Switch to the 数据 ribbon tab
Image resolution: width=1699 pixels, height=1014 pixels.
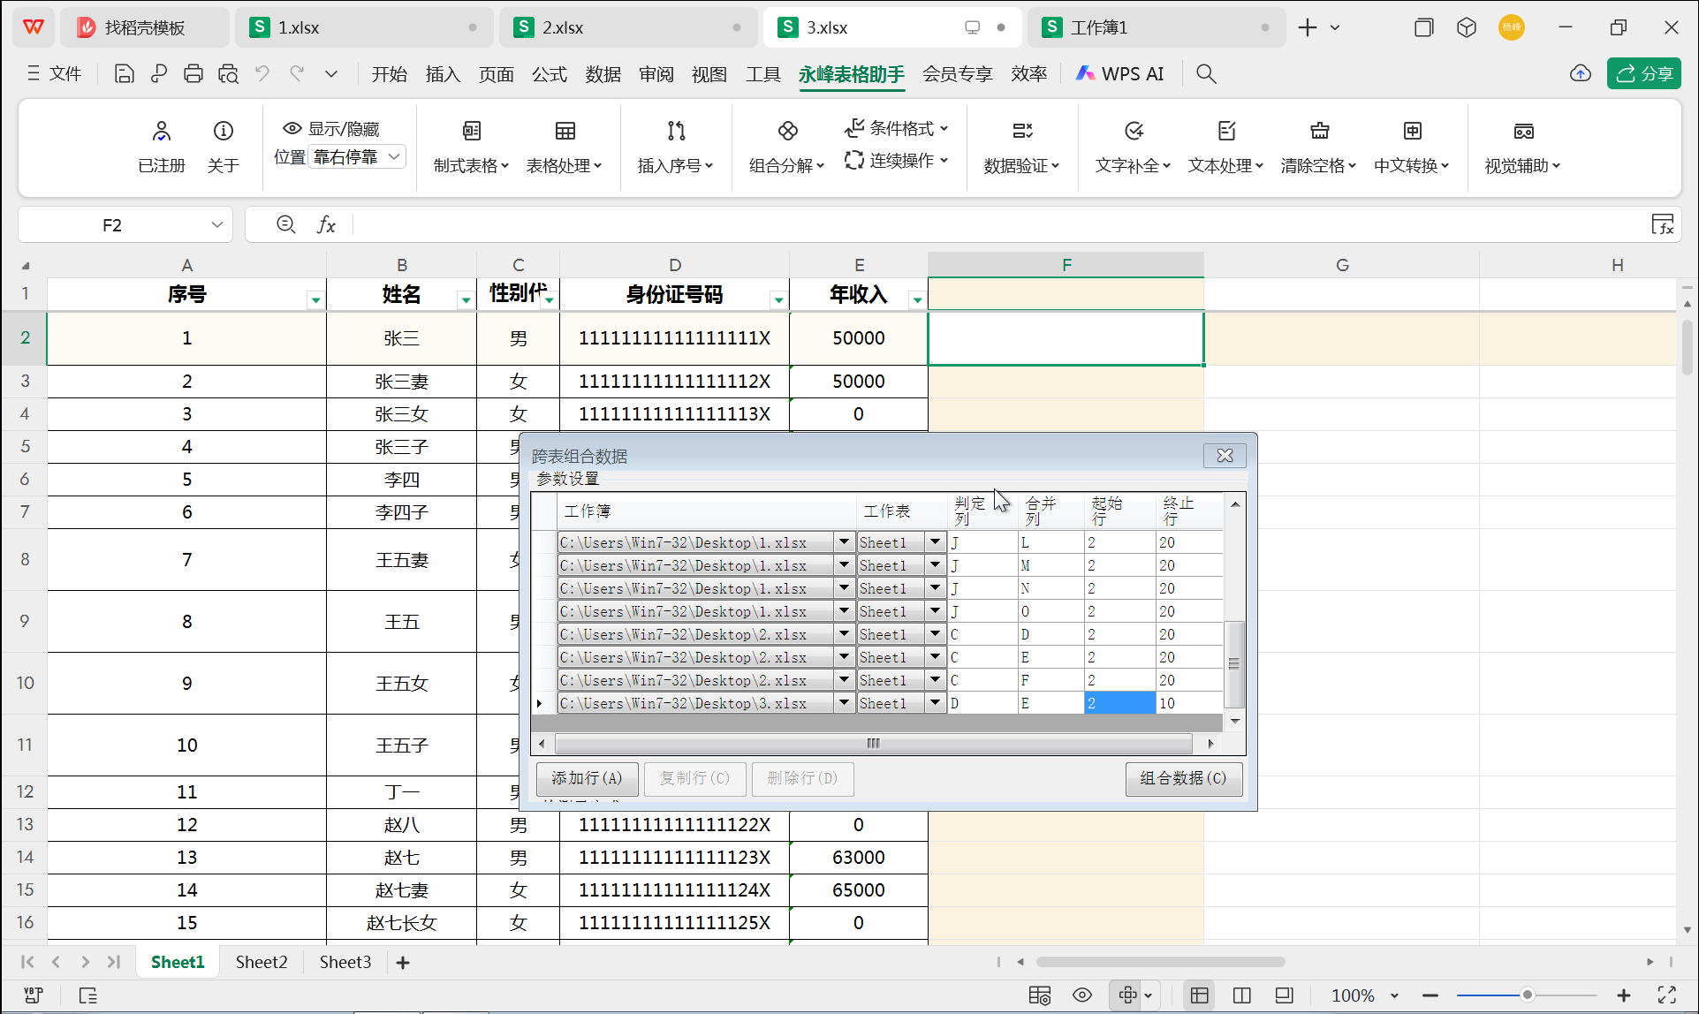click(x=603, y=74)
